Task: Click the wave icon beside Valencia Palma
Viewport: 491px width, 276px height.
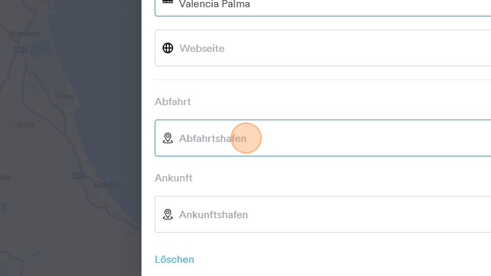Action: 168,4
